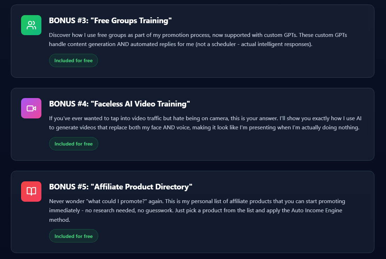Click the green people group icon
This screenshot has height=259, width=386.
pos(31,25)
